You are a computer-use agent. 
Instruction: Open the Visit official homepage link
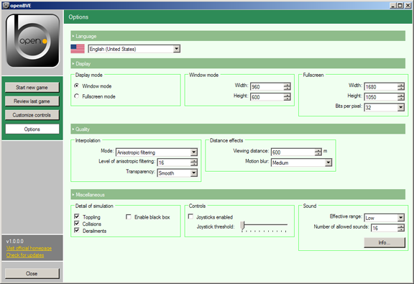[29, 248]
